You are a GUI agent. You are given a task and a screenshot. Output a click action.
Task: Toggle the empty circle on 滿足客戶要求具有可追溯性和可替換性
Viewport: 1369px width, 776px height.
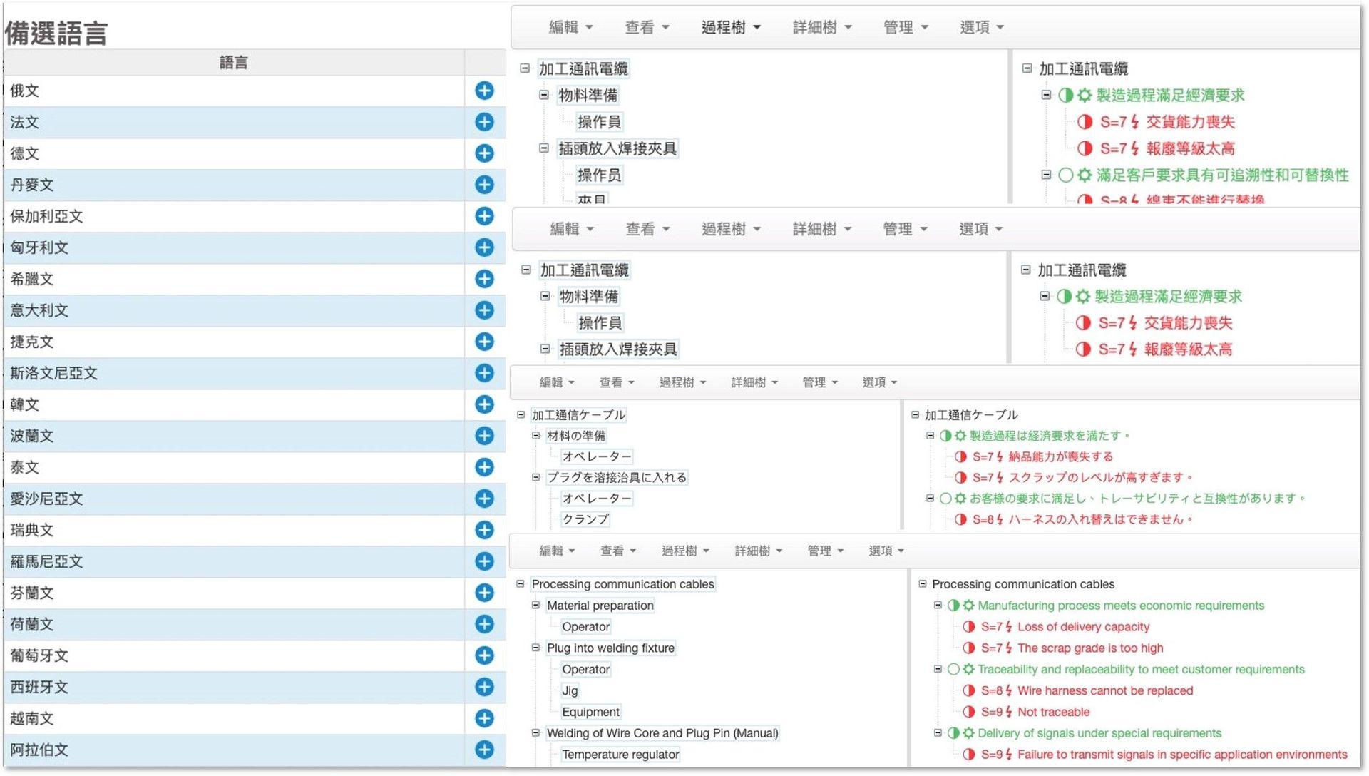1065,175
